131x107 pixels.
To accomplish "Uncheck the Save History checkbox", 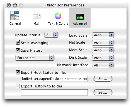I will (x=18, y=50).
